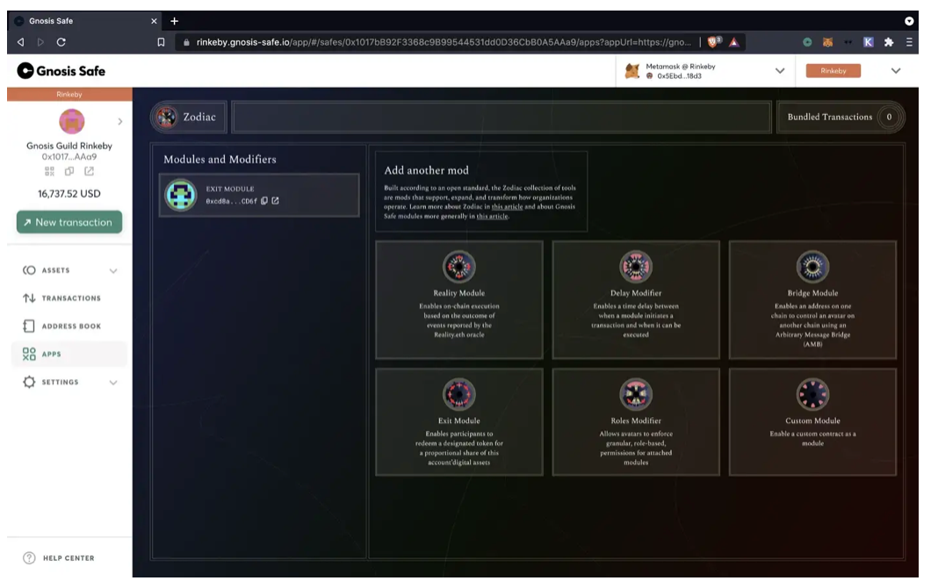938x588 pixels.
Task: Open the Safe list sidebar chevron
Action: pos(119,121)
